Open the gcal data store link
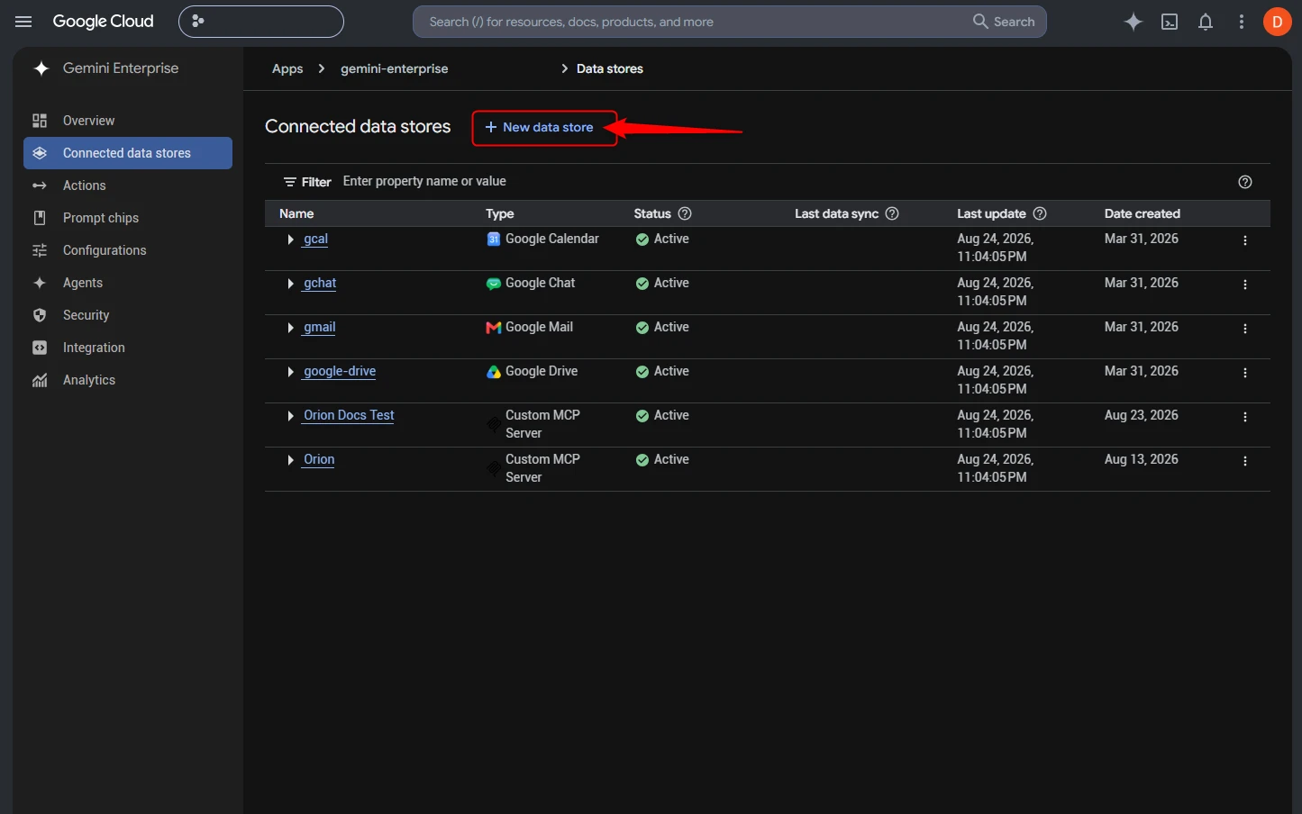Screen dimensions: 1302x814 coord(315,239)
